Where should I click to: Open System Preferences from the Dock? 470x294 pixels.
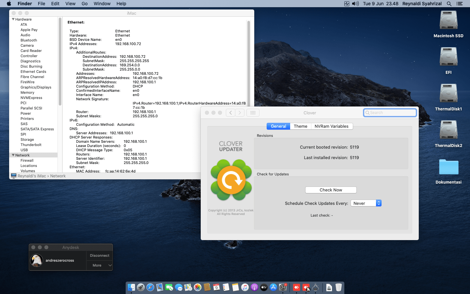tap(283, 287)
